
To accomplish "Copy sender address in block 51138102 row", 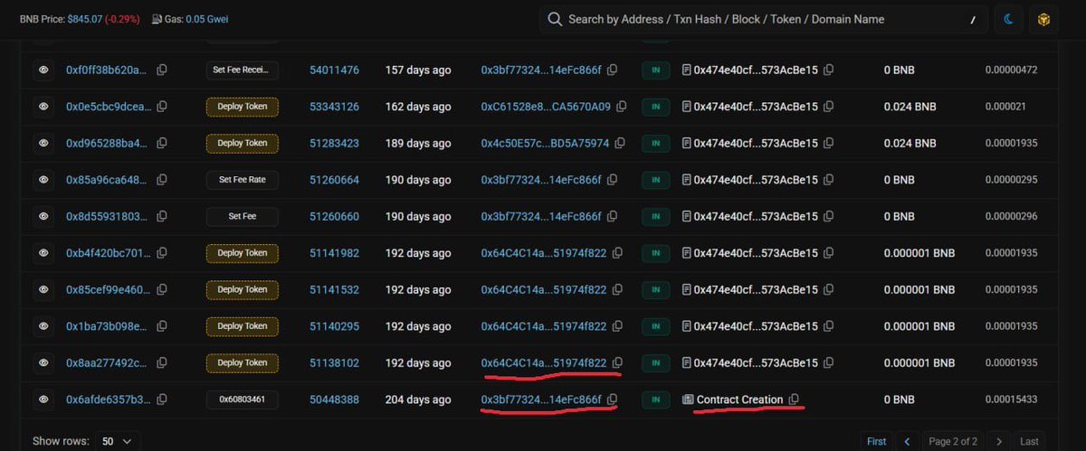I will coord(617,363).
